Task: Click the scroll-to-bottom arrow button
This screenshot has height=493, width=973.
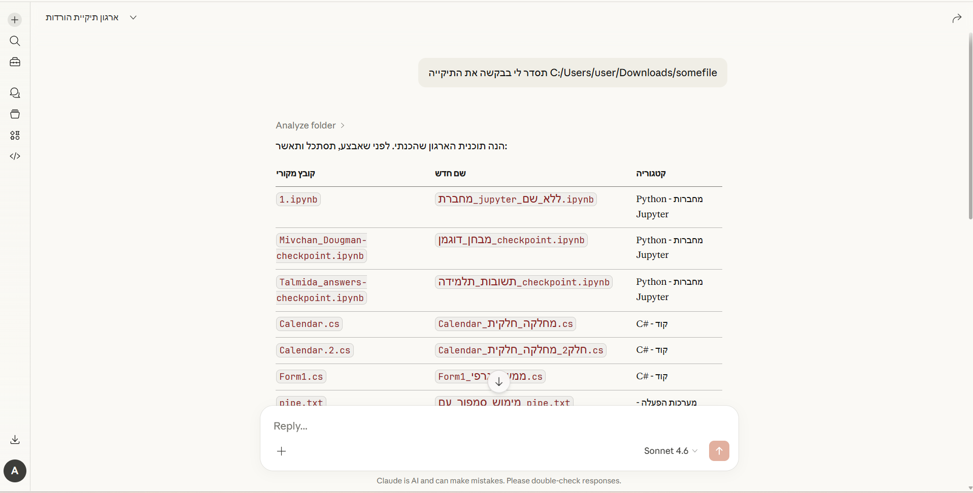Action: pos(498,382)
